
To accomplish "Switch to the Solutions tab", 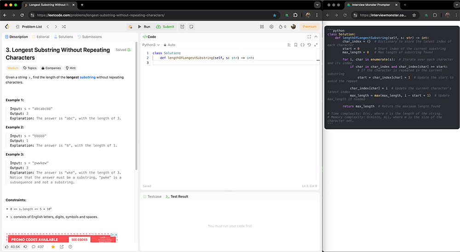I will click(x=63, y=37).
